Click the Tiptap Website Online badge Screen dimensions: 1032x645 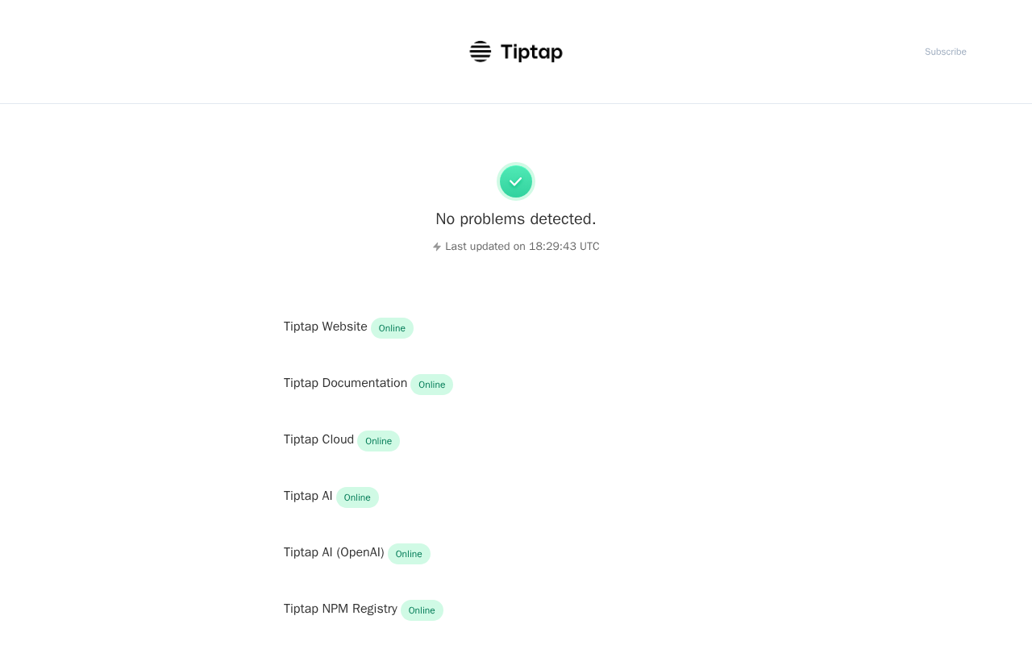point(392,328)
